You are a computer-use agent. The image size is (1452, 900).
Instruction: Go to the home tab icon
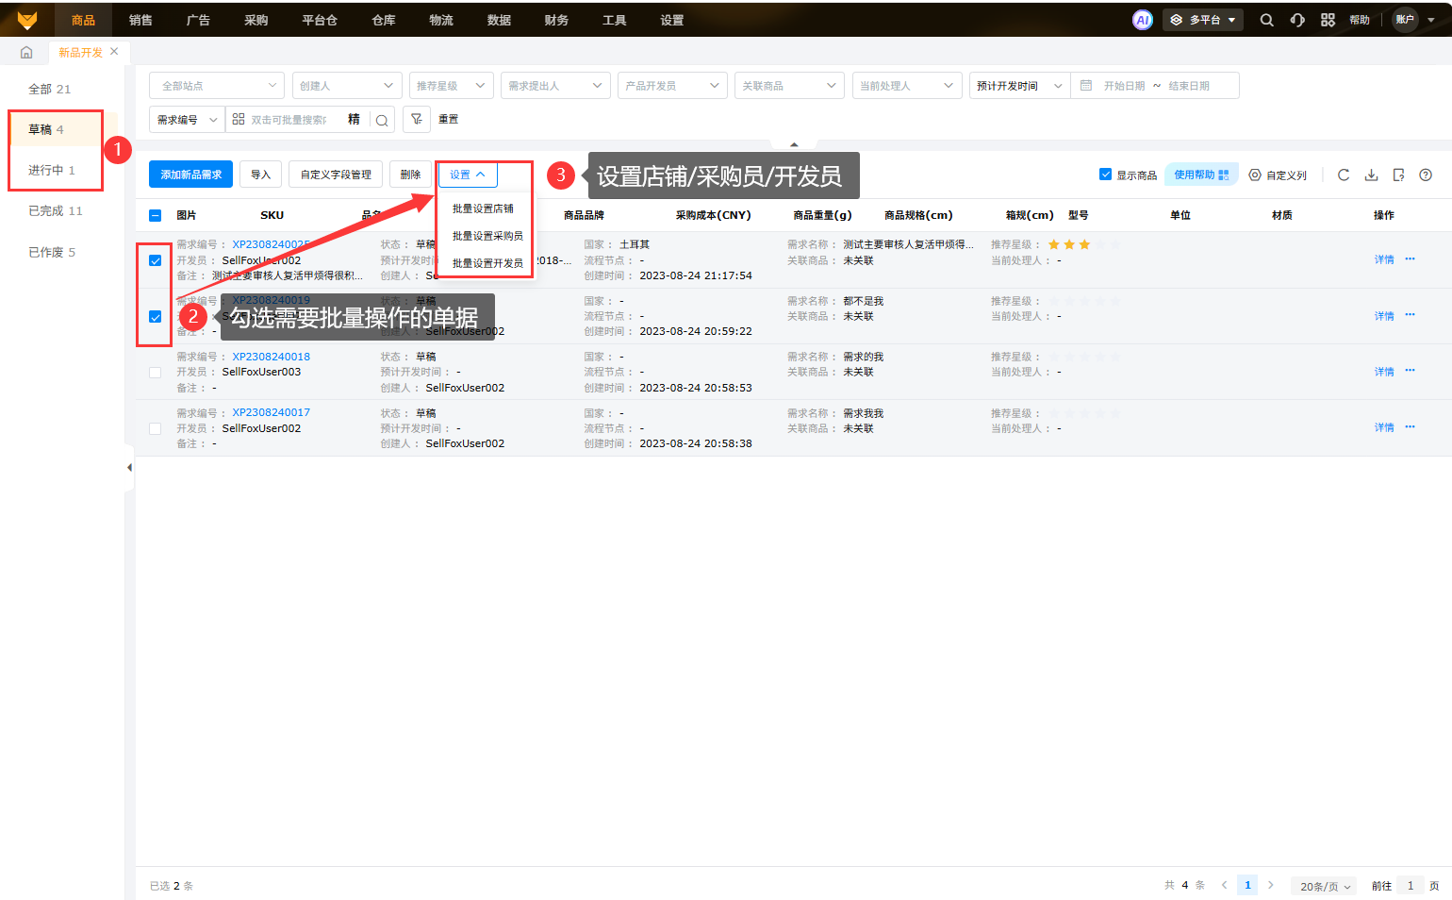click(x=26, y=53)
